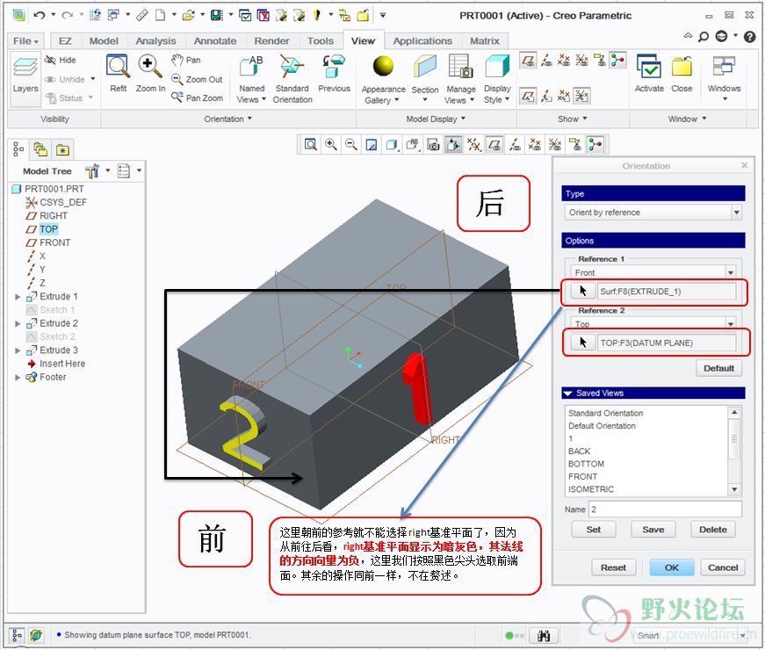The width and height of the screenshot is (765, 650).
Task: Toggle datum axis display in graphics toolbar
Action: [515, 144]
